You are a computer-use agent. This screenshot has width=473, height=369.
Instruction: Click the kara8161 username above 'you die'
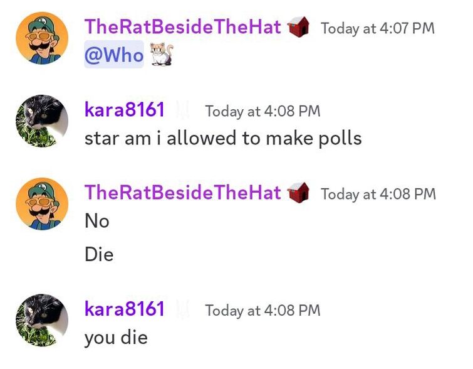click(x=125, y=309)
